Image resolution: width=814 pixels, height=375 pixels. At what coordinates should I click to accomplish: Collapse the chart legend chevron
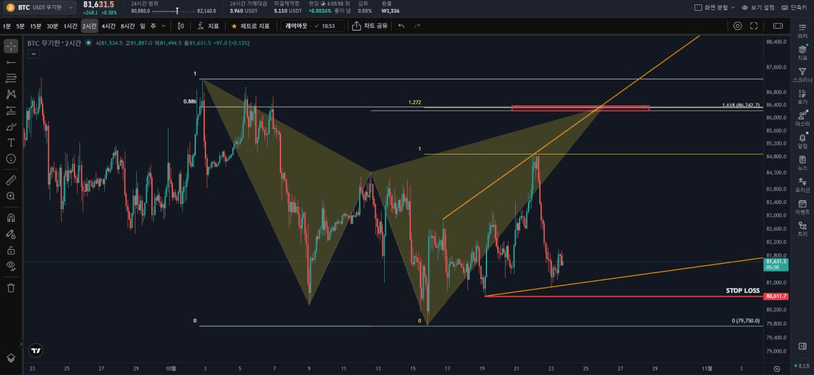tap(33, 54)
